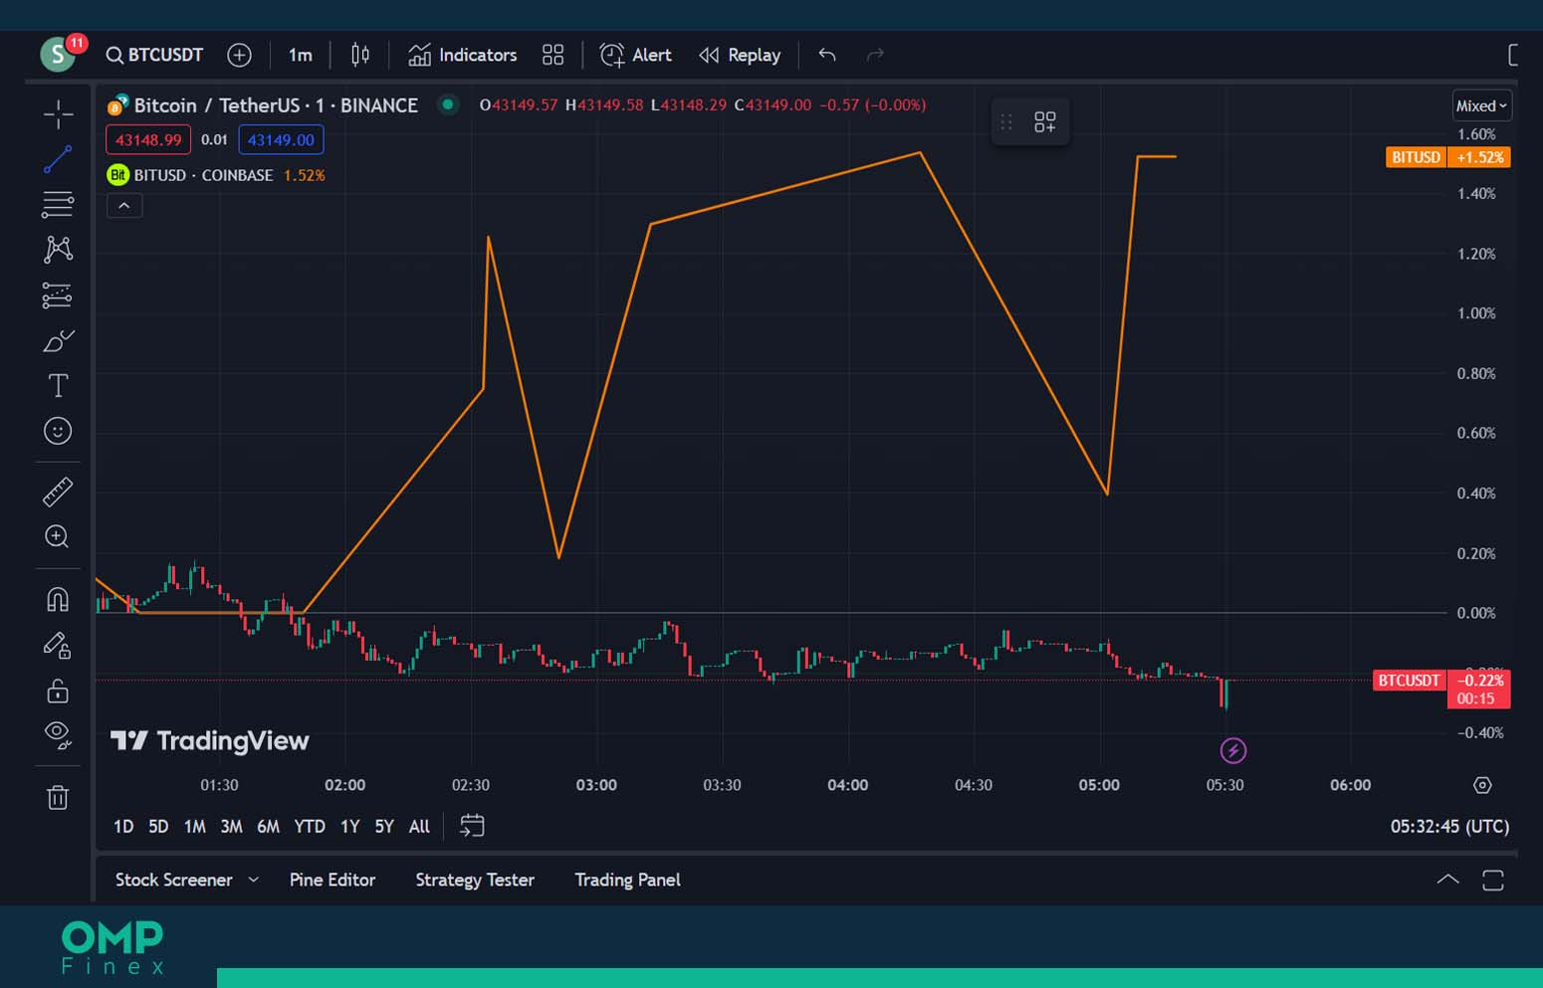Open the floating widget toolbar icon
Image resolution: width=1543 pixels, height=988 pixels.
1044,121
